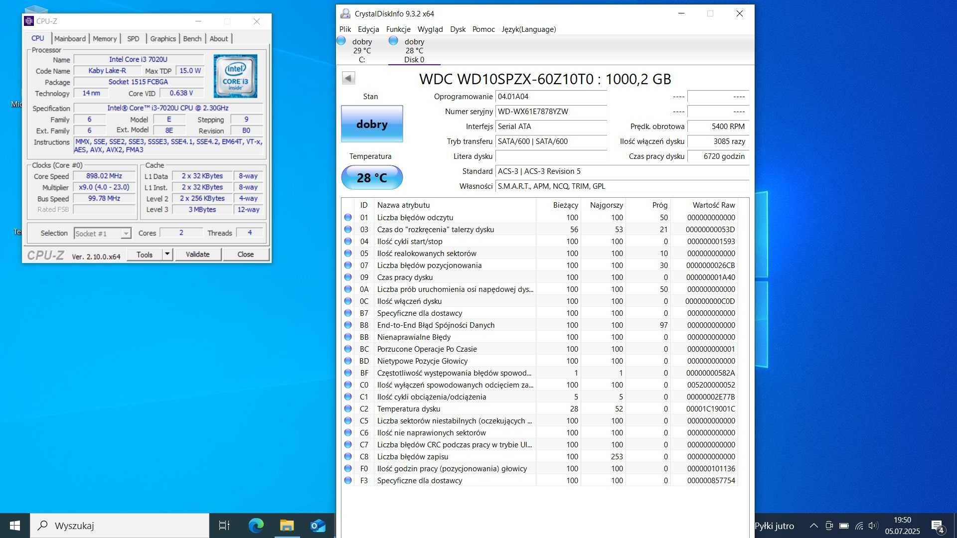Switch to the Bench tab in CPU-Z

(x=192, y=38)
